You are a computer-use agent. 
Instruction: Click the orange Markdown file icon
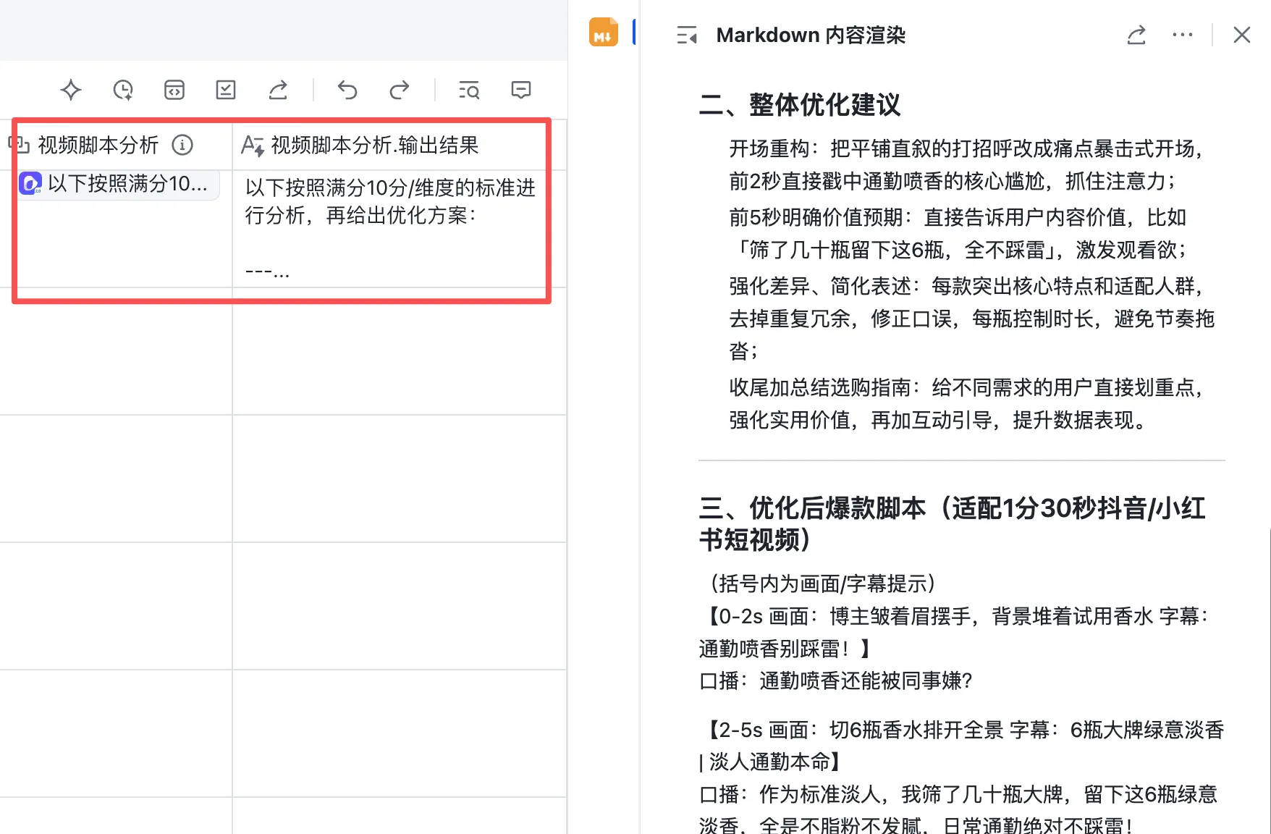coord(603,33)
